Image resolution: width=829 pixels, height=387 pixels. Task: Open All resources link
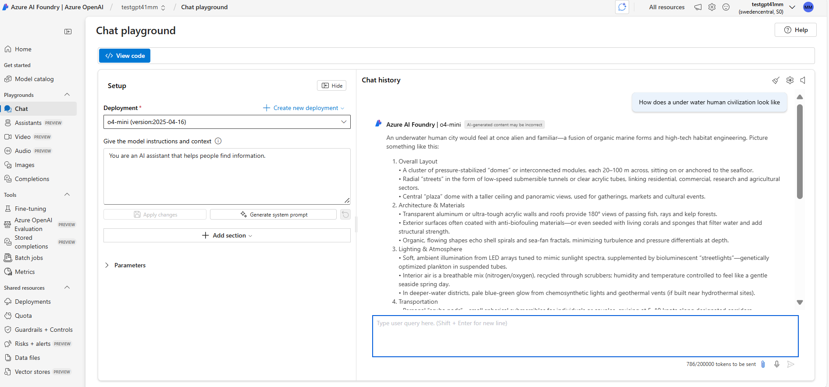coord(667,7)
